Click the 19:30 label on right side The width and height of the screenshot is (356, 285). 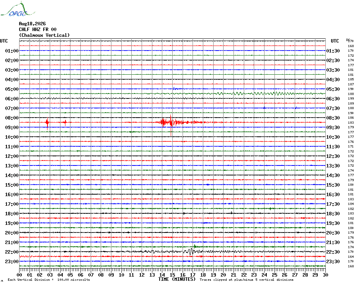[333, 223]
